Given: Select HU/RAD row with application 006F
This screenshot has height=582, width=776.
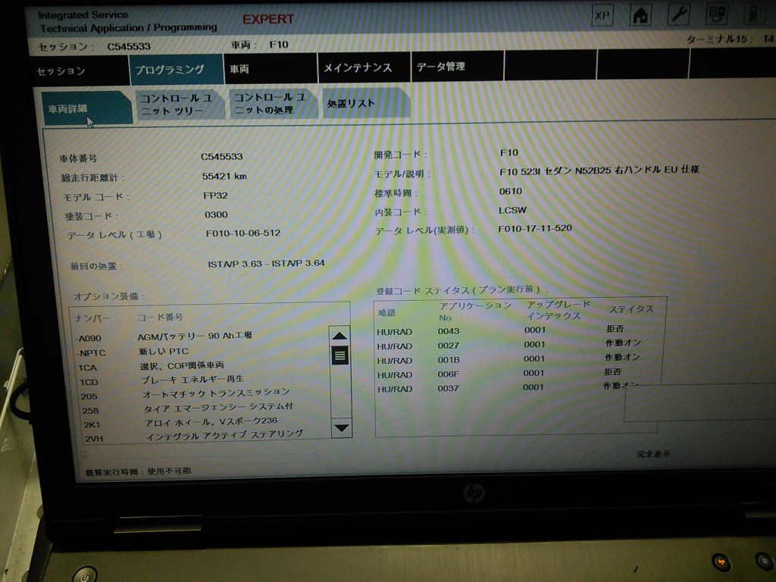Looking at the screenshot, I should pyautogui.click(x=517, y=373).
